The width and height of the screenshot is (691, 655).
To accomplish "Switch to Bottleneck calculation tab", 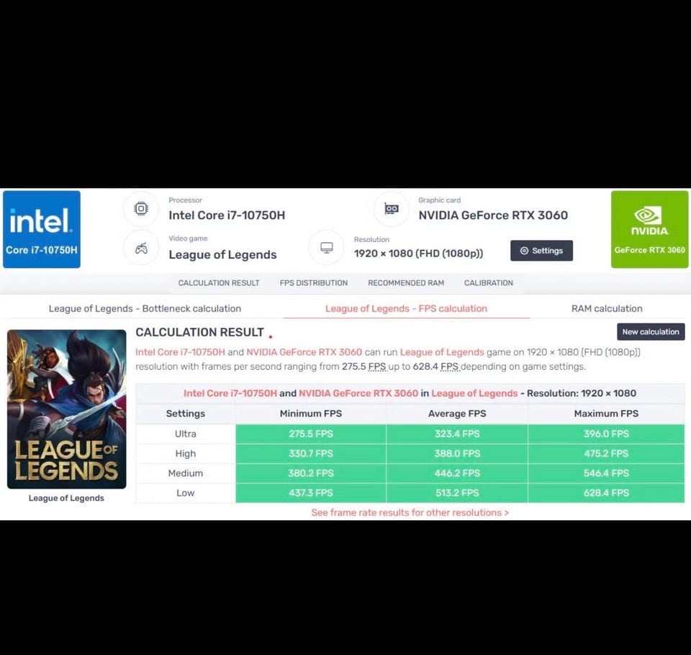I will (x=145, y=308).
